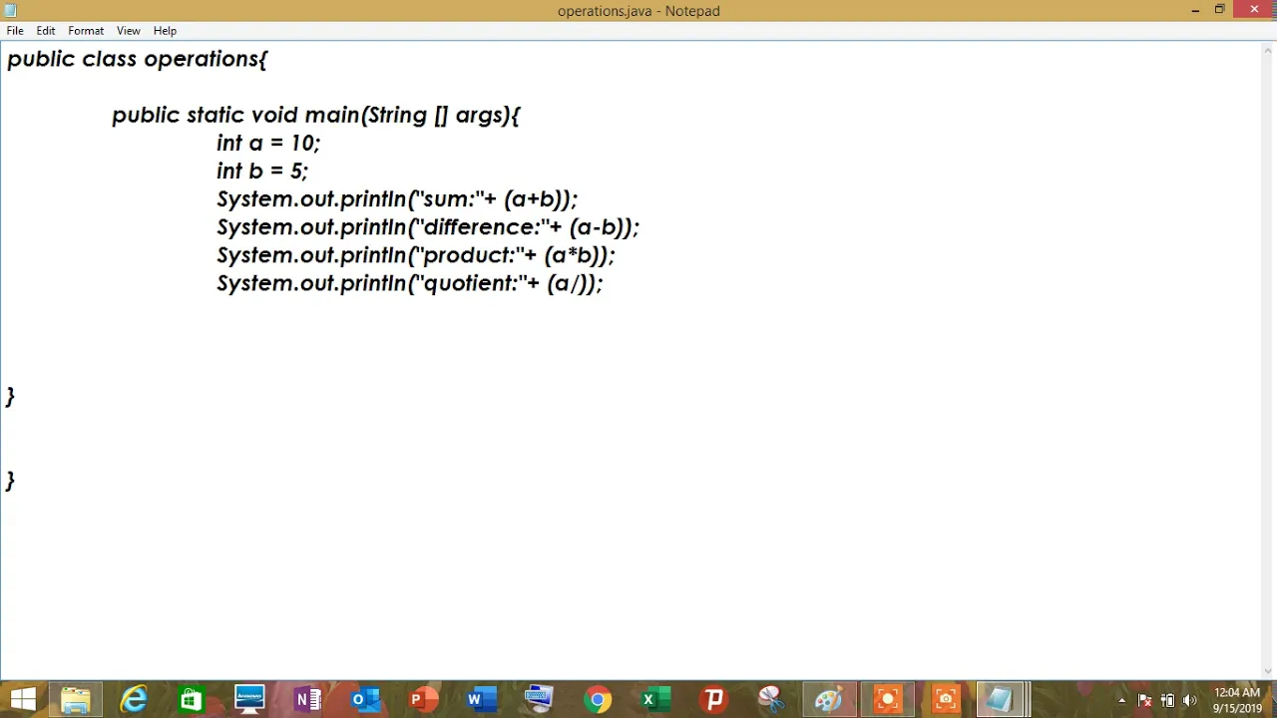The width and height of the screenshot is (1277, 718).
Task: Click the println "product:" line
Action: click(x=416, y=255)
